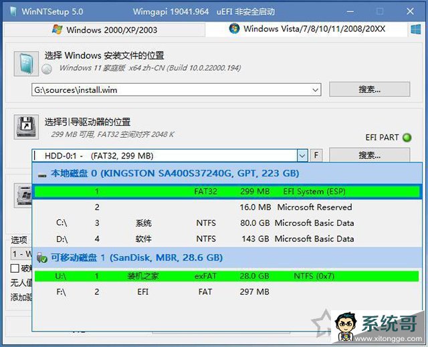This screenshot has width=428, height=347.
Task: Click the green EFI PART status indicator
Action: 407,138
